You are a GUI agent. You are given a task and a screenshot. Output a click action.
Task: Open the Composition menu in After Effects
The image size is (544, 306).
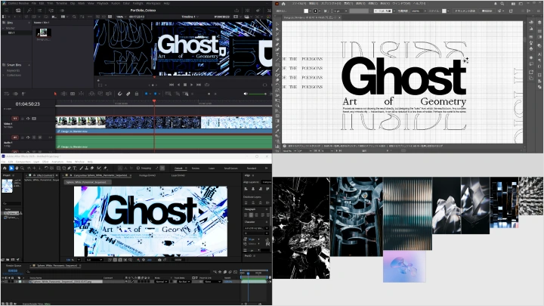pyautogui.click(x=23, y=162)
